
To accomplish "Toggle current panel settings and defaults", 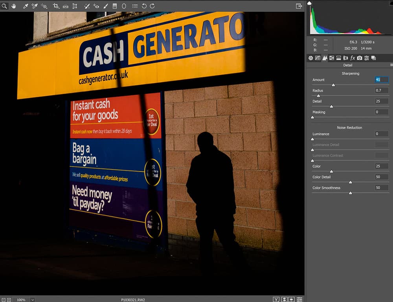I will pos(299,299).
